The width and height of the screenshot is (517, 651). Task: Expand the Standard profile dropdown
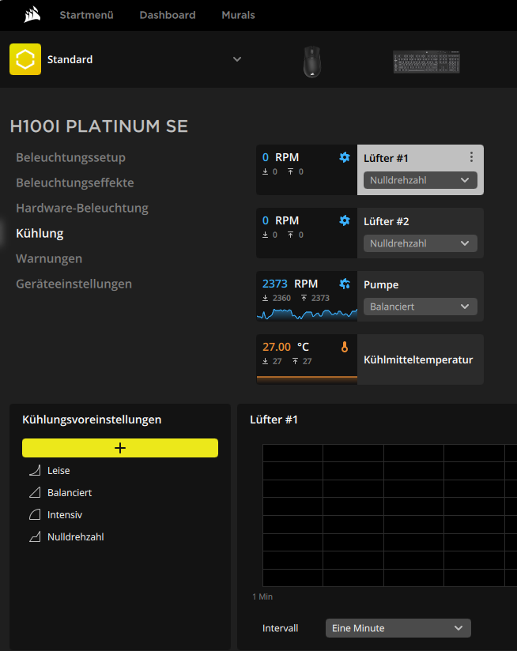click(237, 59)
